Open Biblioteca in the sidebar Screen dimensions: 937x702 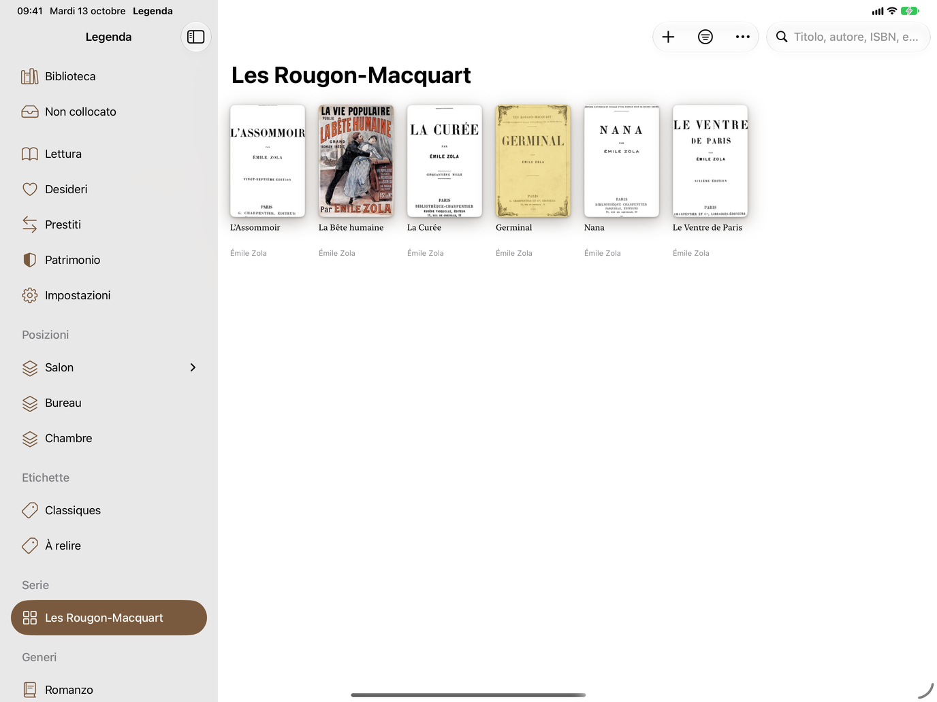[109, 76]
